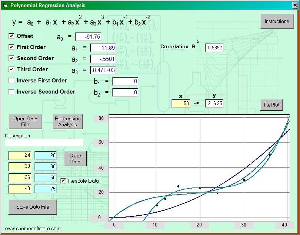300x235 pixels.
Task: Select the x input field showing 50
Action: point(181,104)
